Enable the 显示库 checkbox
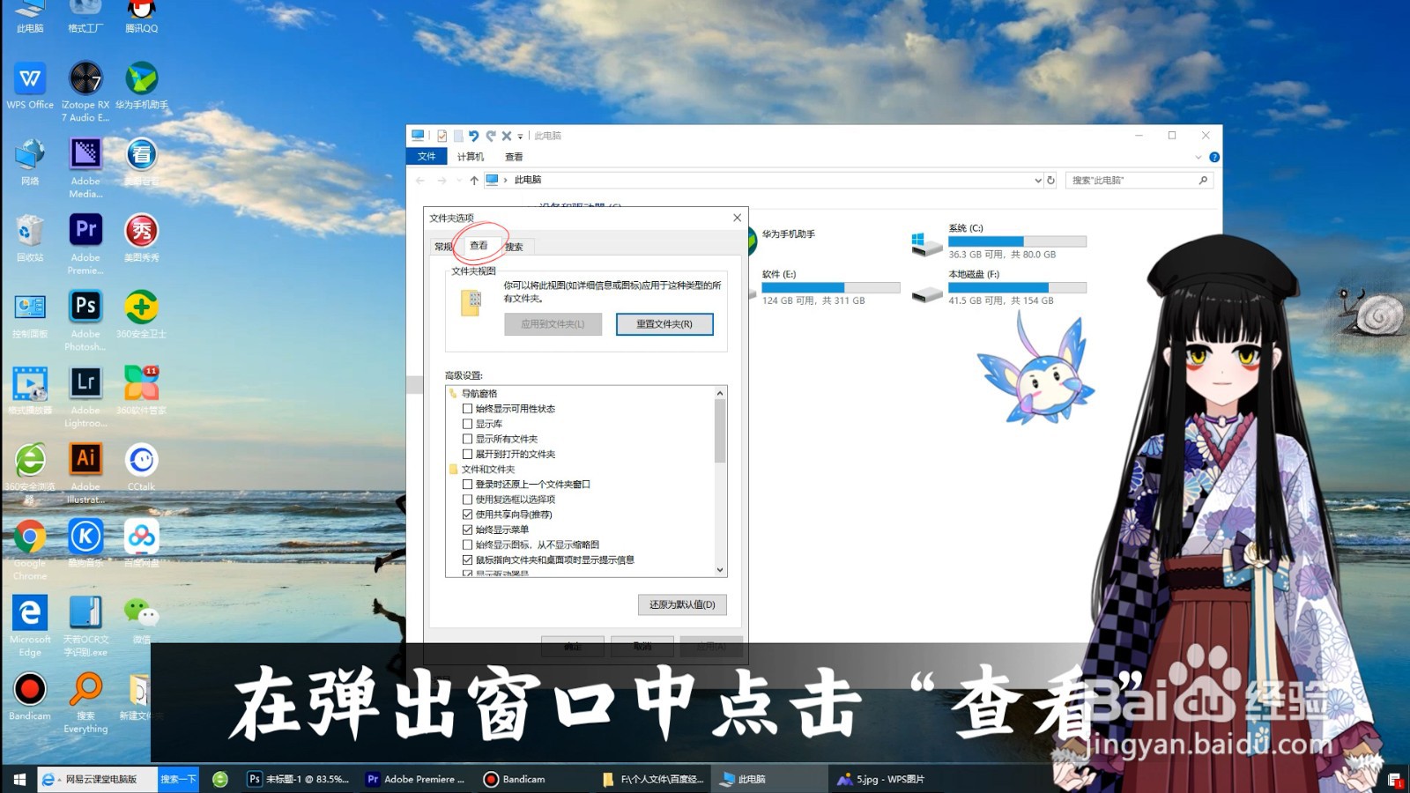The height and width of the screenshot is (793, 1410). tap(468, 424)
